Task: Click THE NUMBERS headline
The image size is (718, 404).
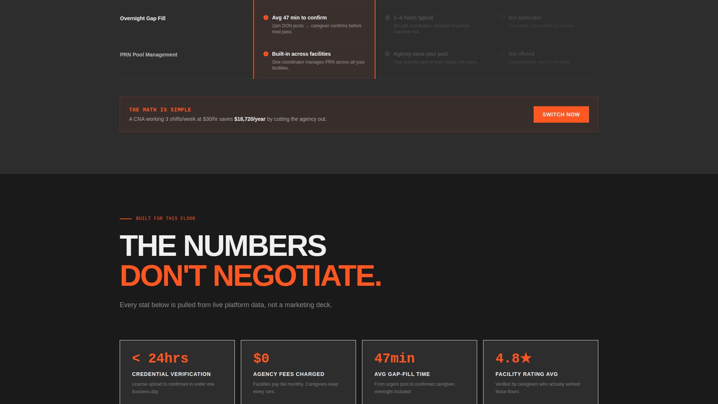Action: tap(223, 246)
